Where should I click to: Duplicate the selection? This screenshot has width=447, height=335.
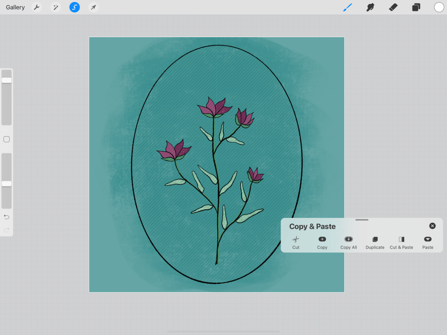click(375, 242)
